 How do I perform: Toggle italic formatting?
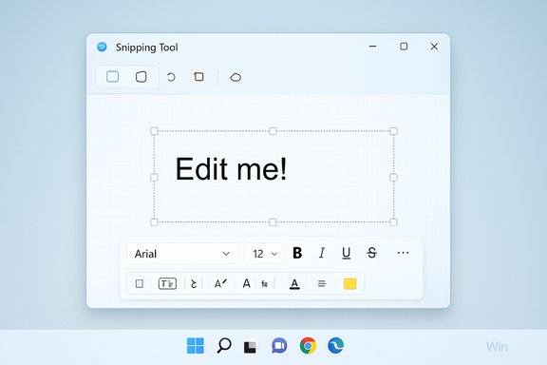322,253
